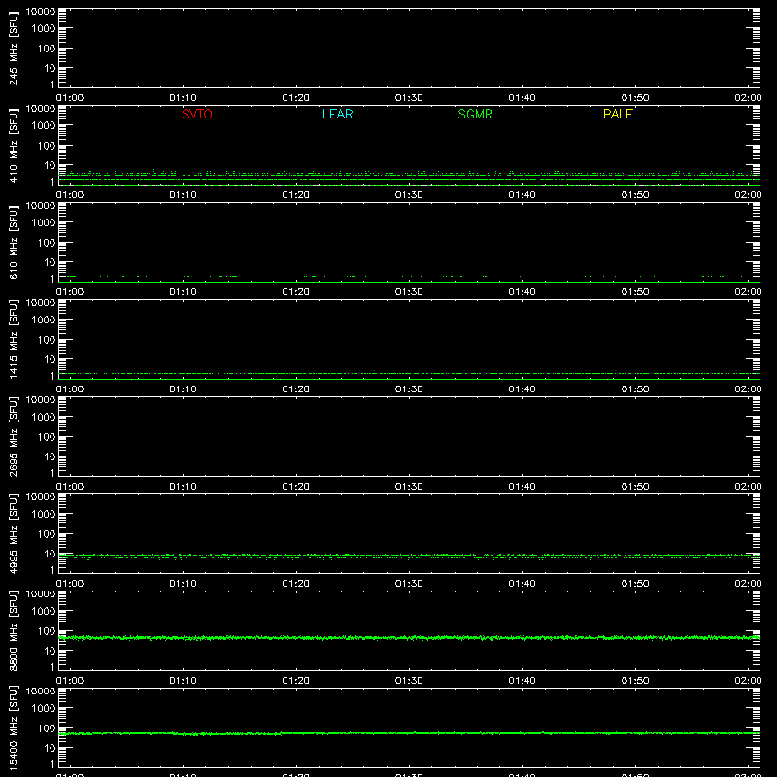Click the 1000 tick on 410 MHz axis
The height and width of the screenshot is (777, 777).
[44, 126]
